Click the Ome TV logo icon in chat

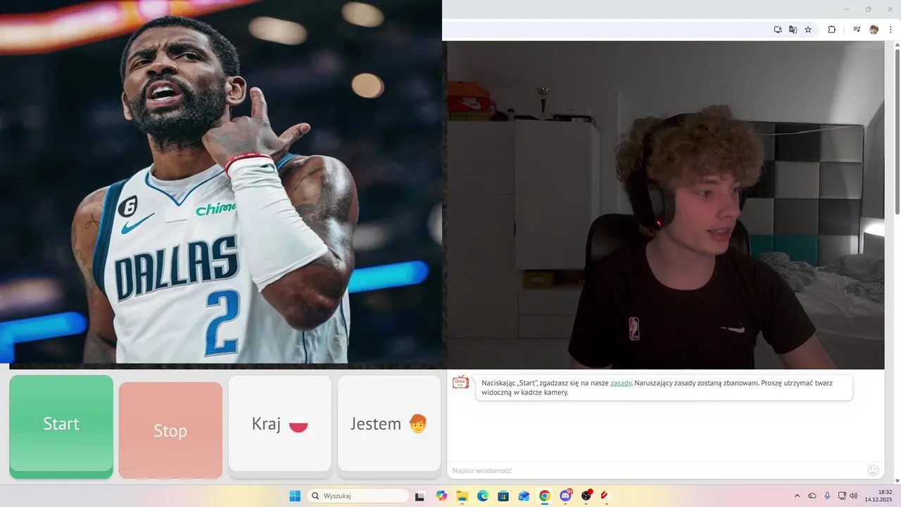click(x=460, y=382)
